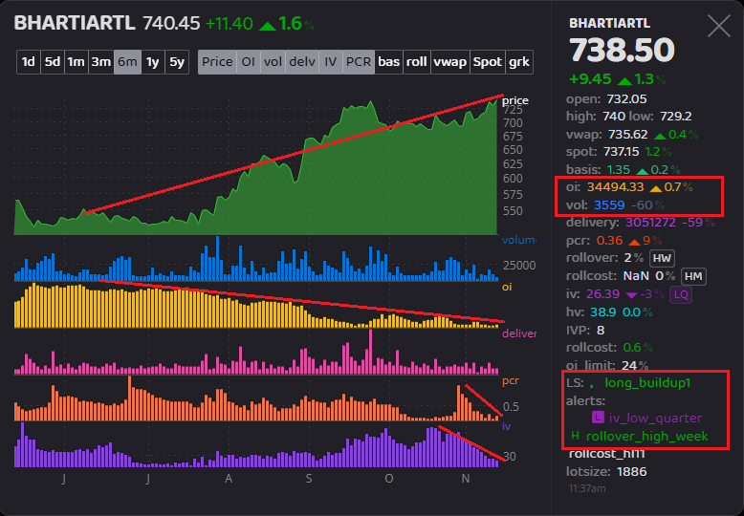Click the pcr value 0.36

(609, 241)
